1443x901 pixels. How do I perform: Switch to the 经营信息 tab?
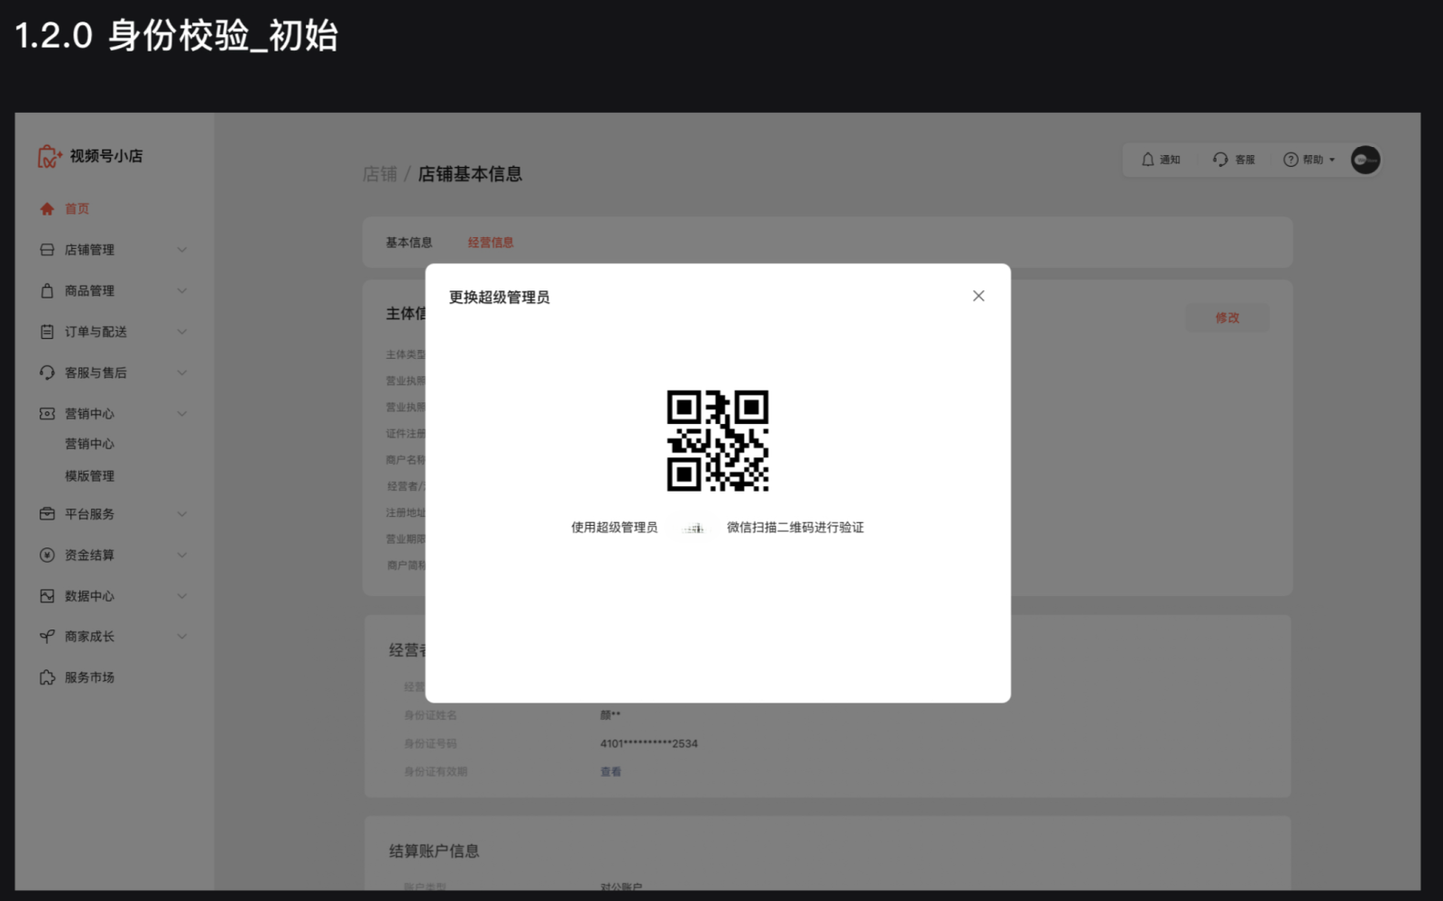click(491, 243)
